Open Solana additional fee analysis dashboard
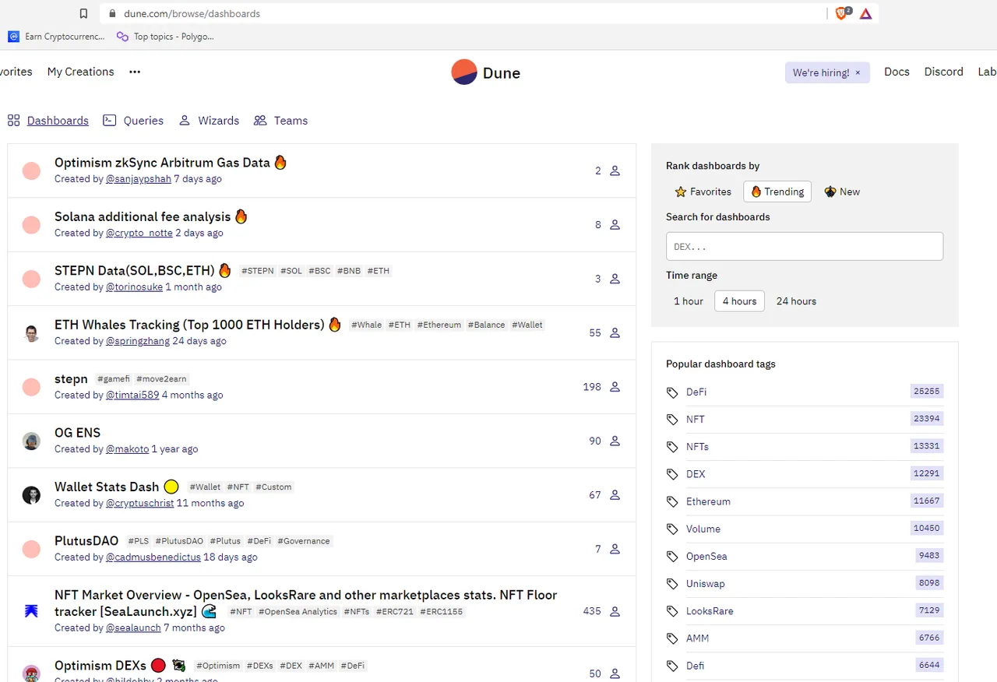Image resolution: width=997 pixels, height=682 pixels. coord(143,216)
